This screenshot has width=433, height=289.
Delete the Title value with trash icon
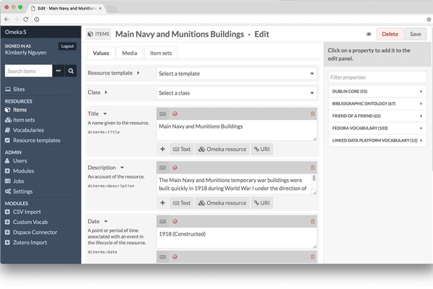coord(312,113)
